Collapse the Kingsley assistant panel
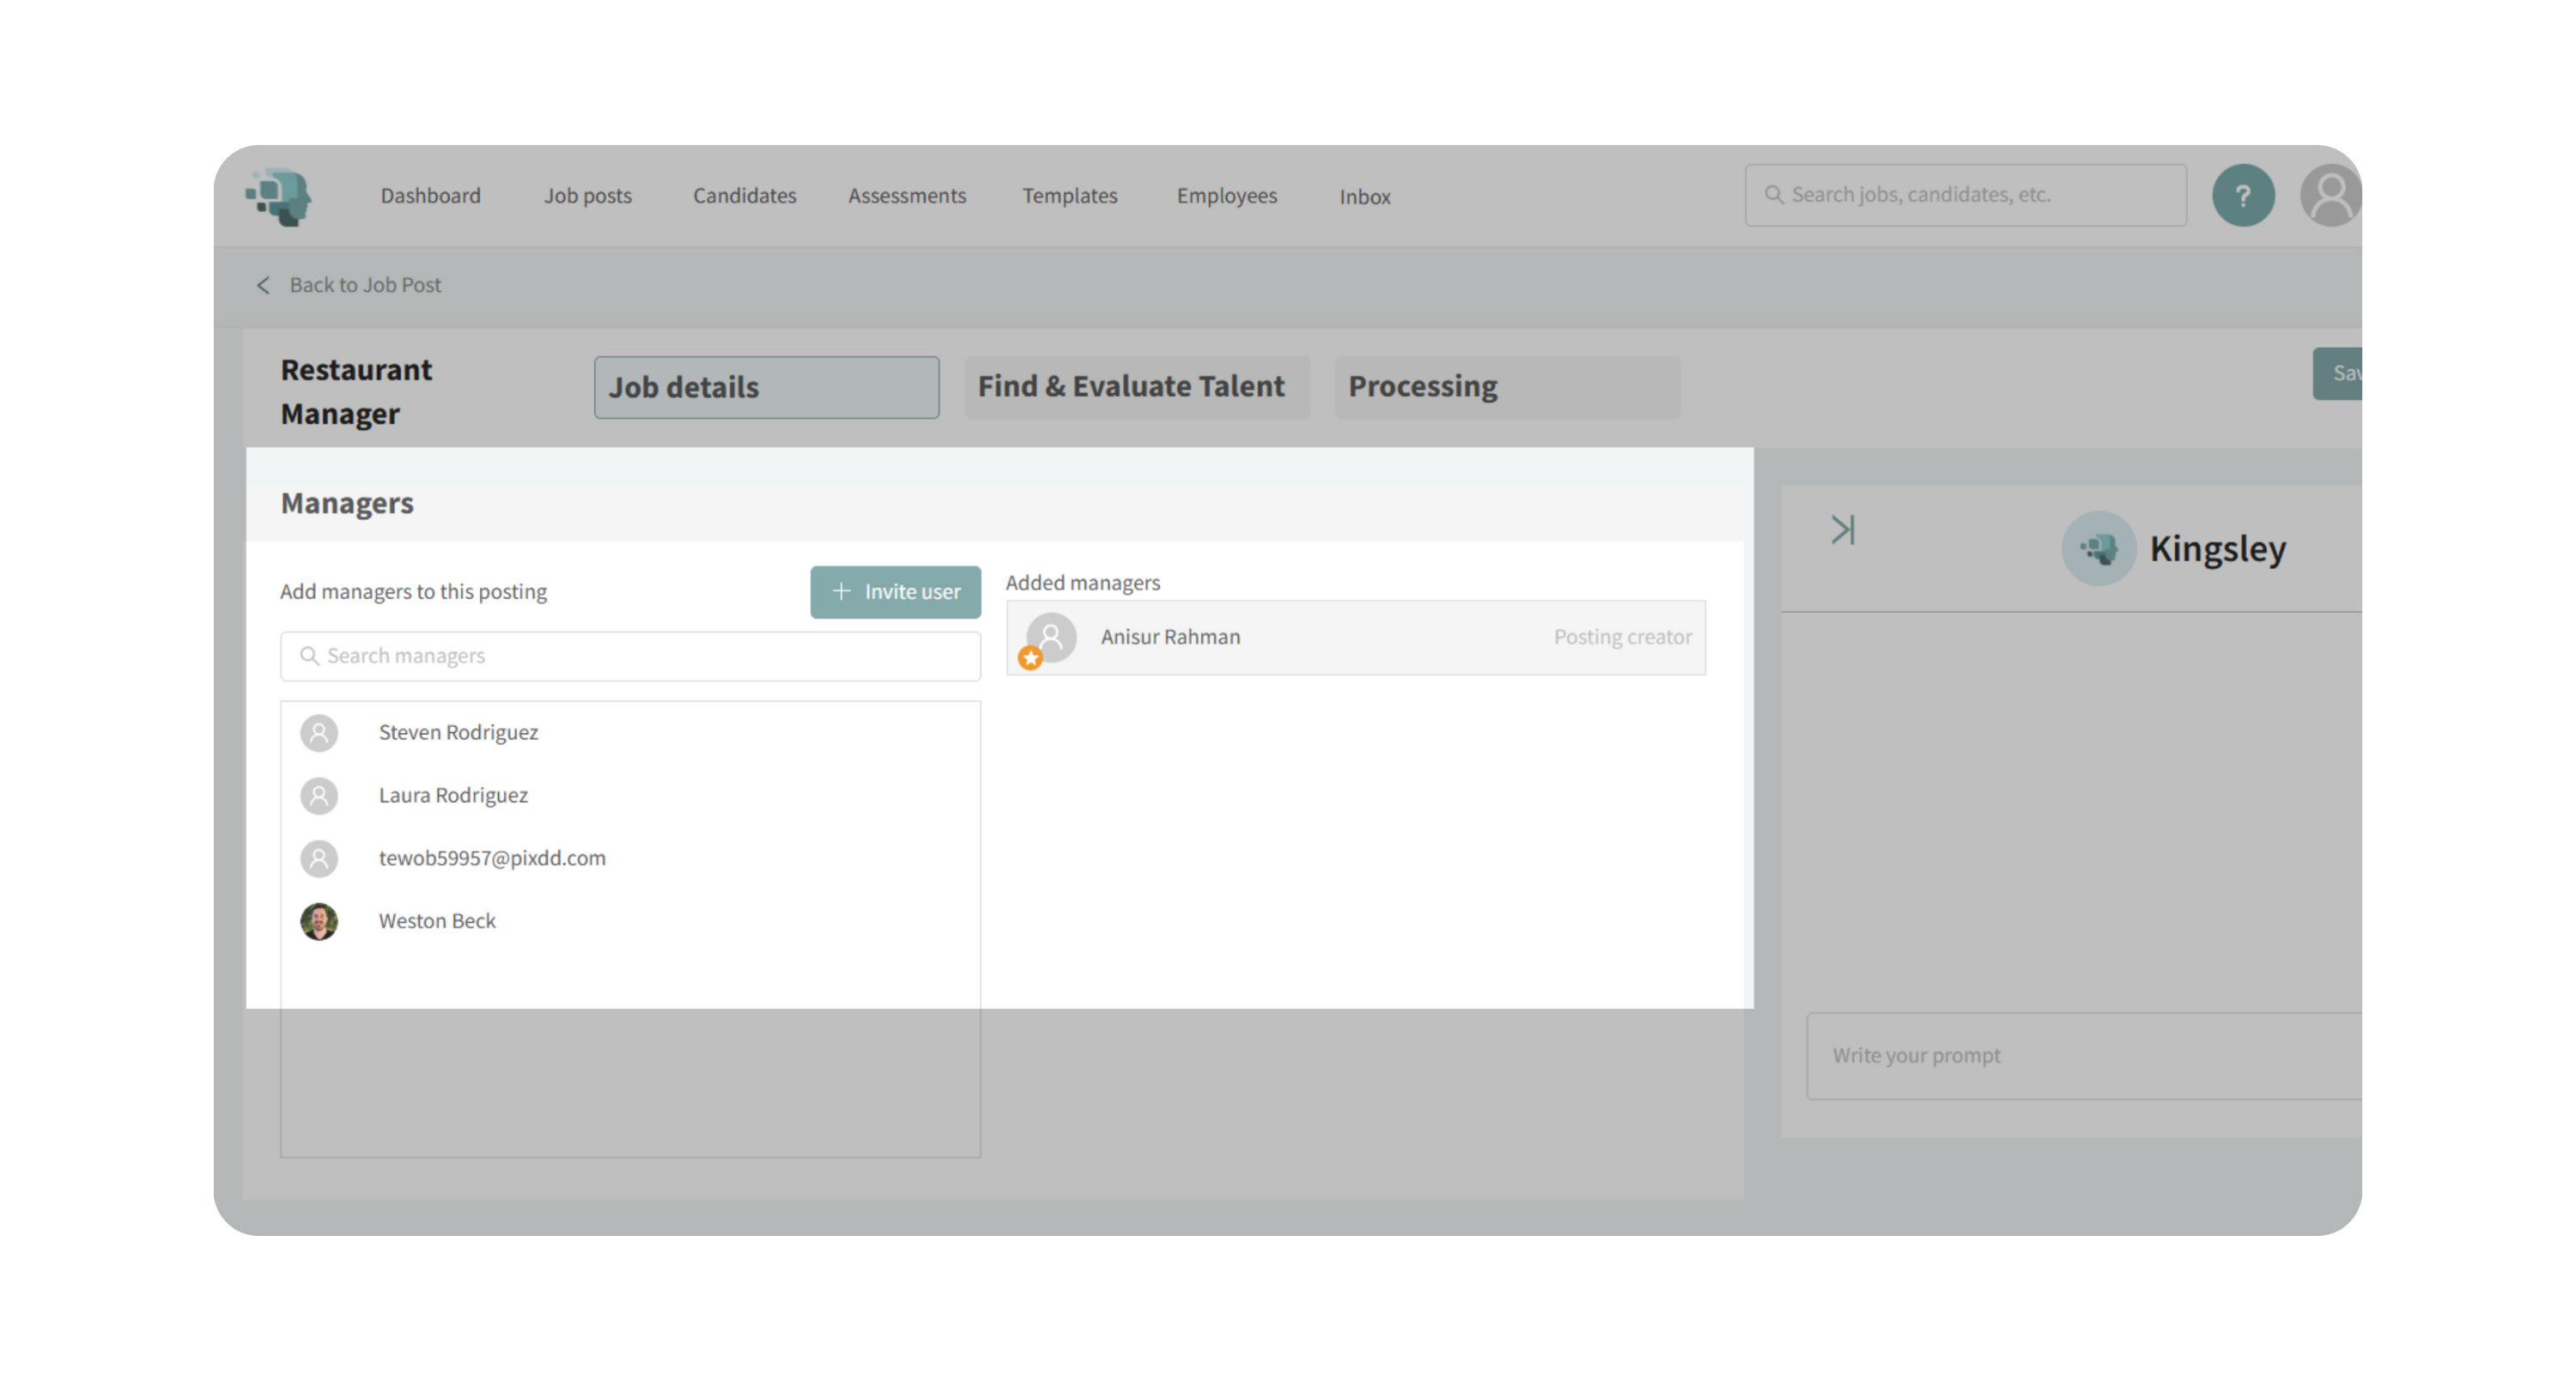This screenshot has height=1381, width=2576. tap(1842, 530)
